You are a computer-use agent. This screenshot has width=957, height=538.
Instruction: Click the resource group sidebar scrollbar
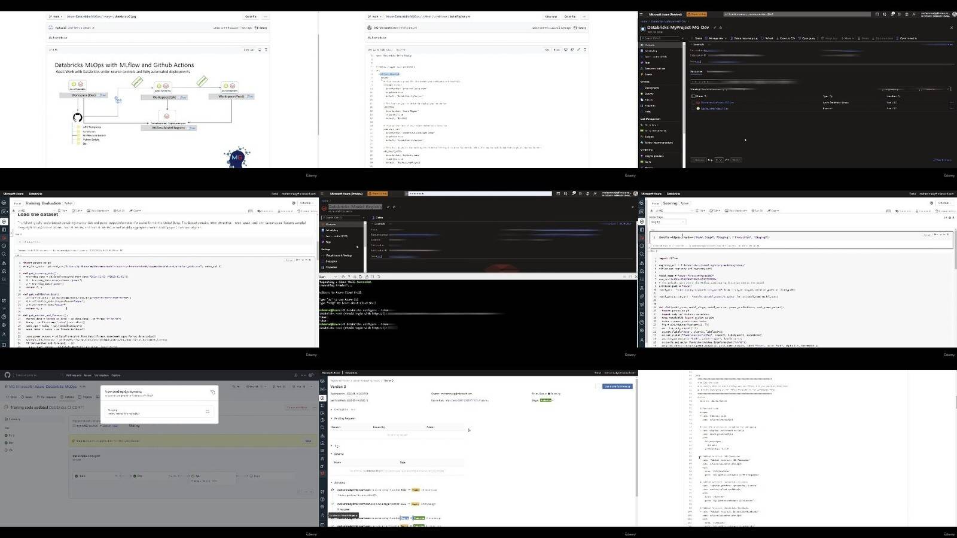(684, 90)
